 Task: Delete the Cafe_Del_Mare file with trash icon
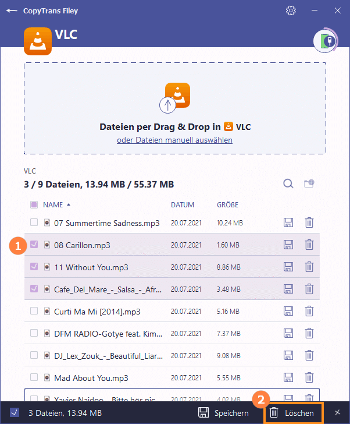click(309, 289)
